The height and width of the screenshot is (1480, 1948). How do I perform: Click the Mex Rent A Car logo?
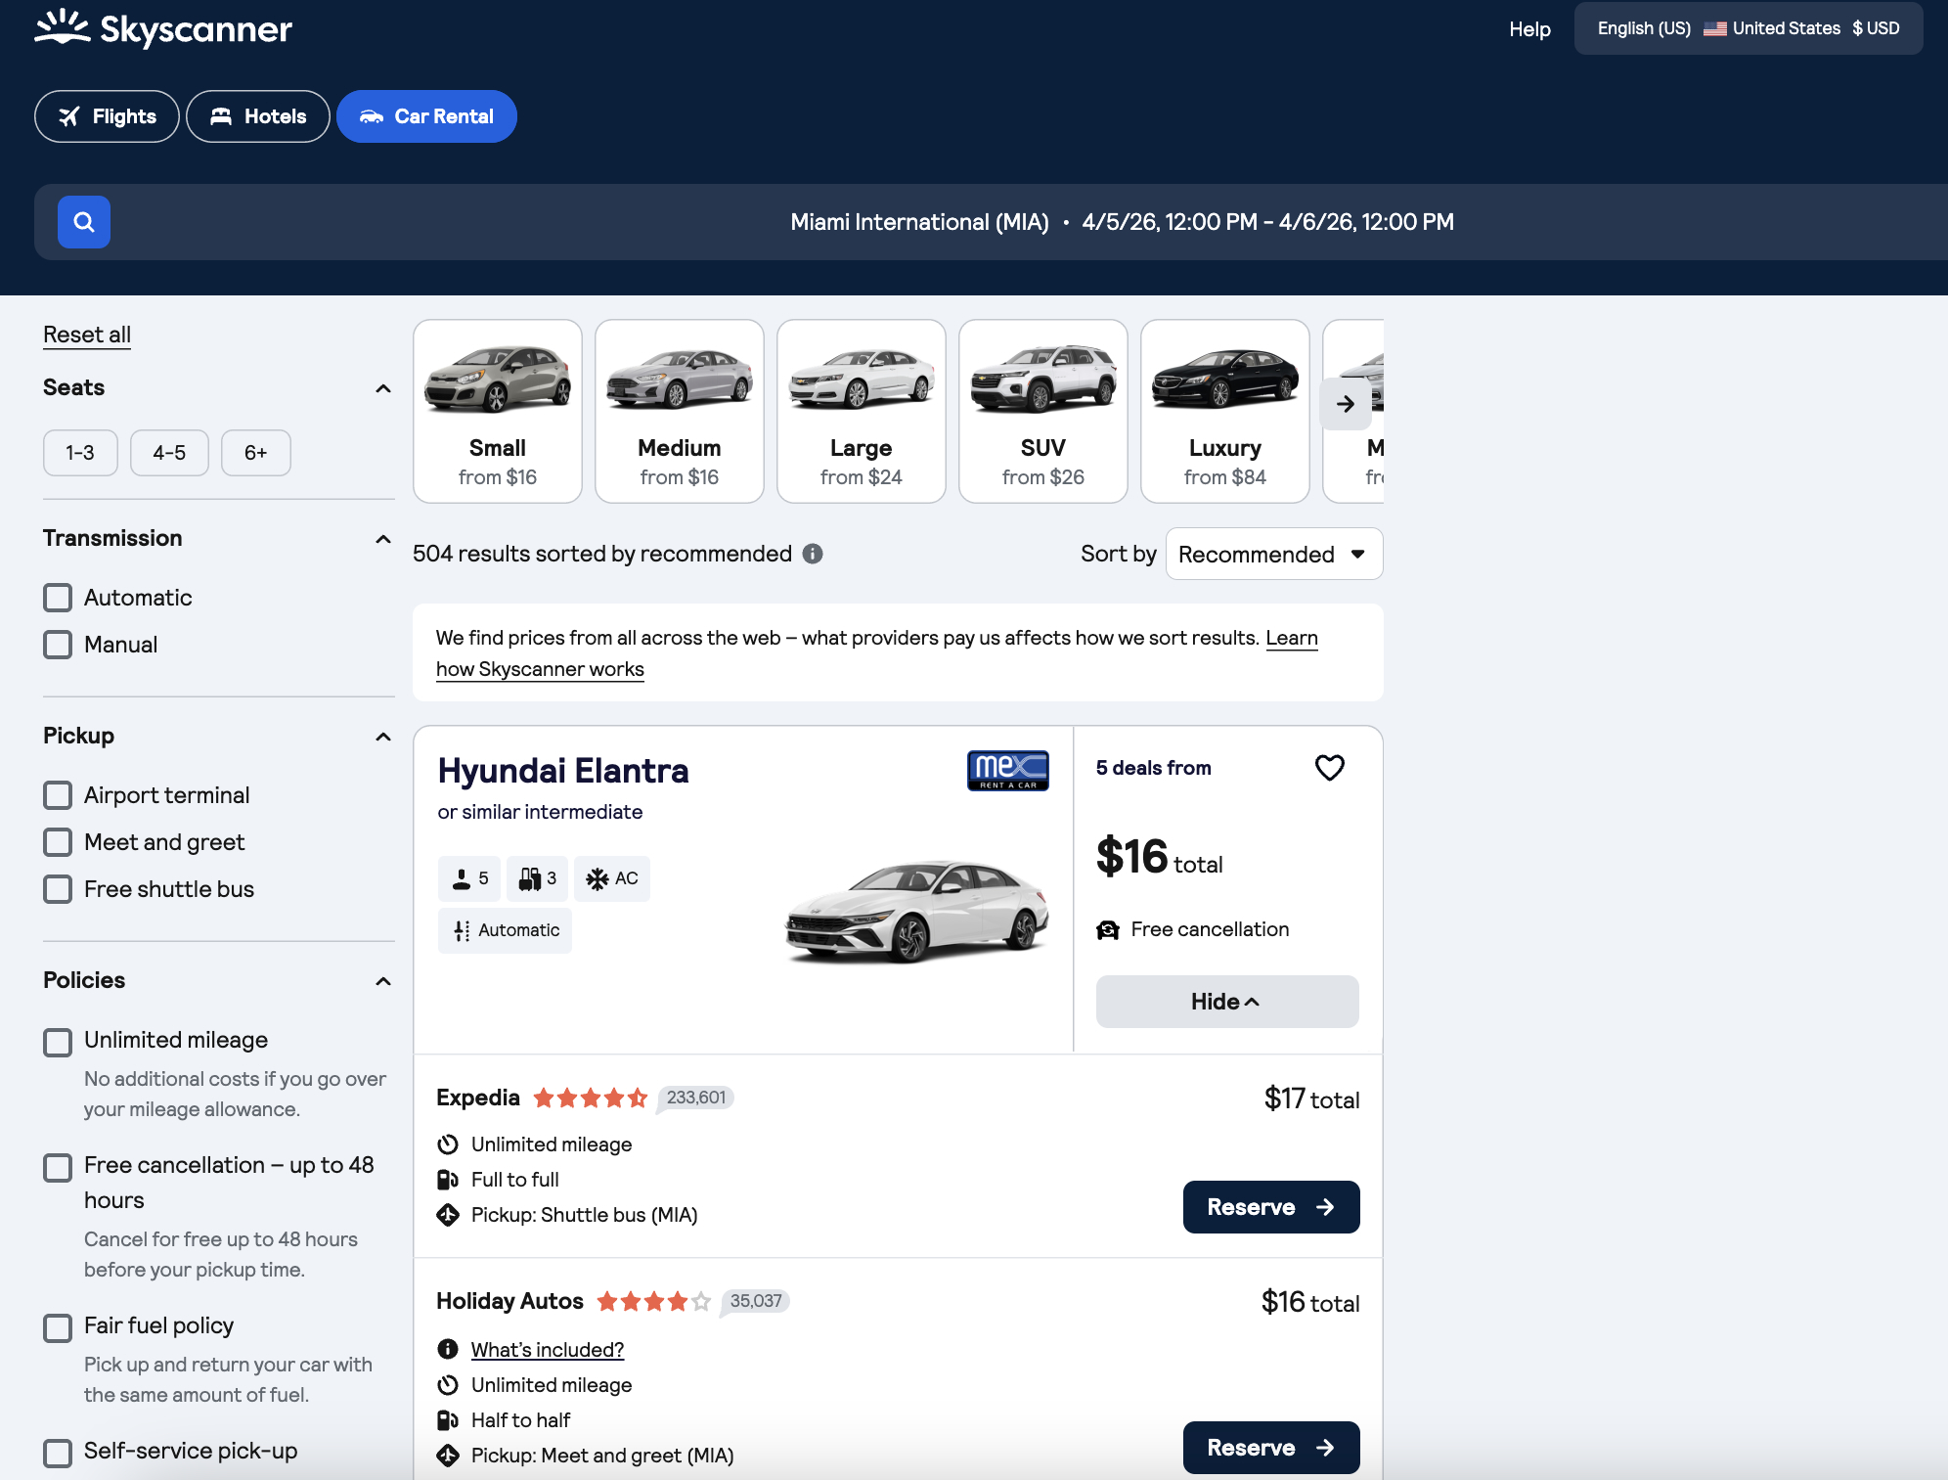1008,771
